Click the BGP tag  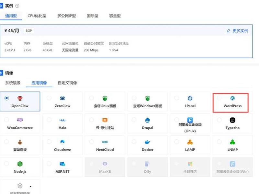click(29, 31)
